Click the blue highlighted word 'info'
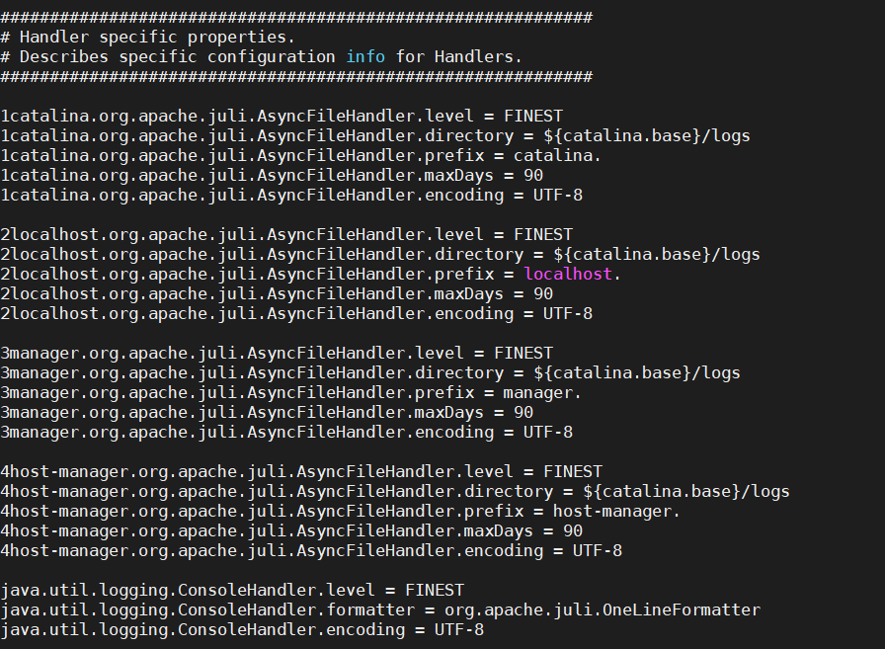 tap(365, 57)
